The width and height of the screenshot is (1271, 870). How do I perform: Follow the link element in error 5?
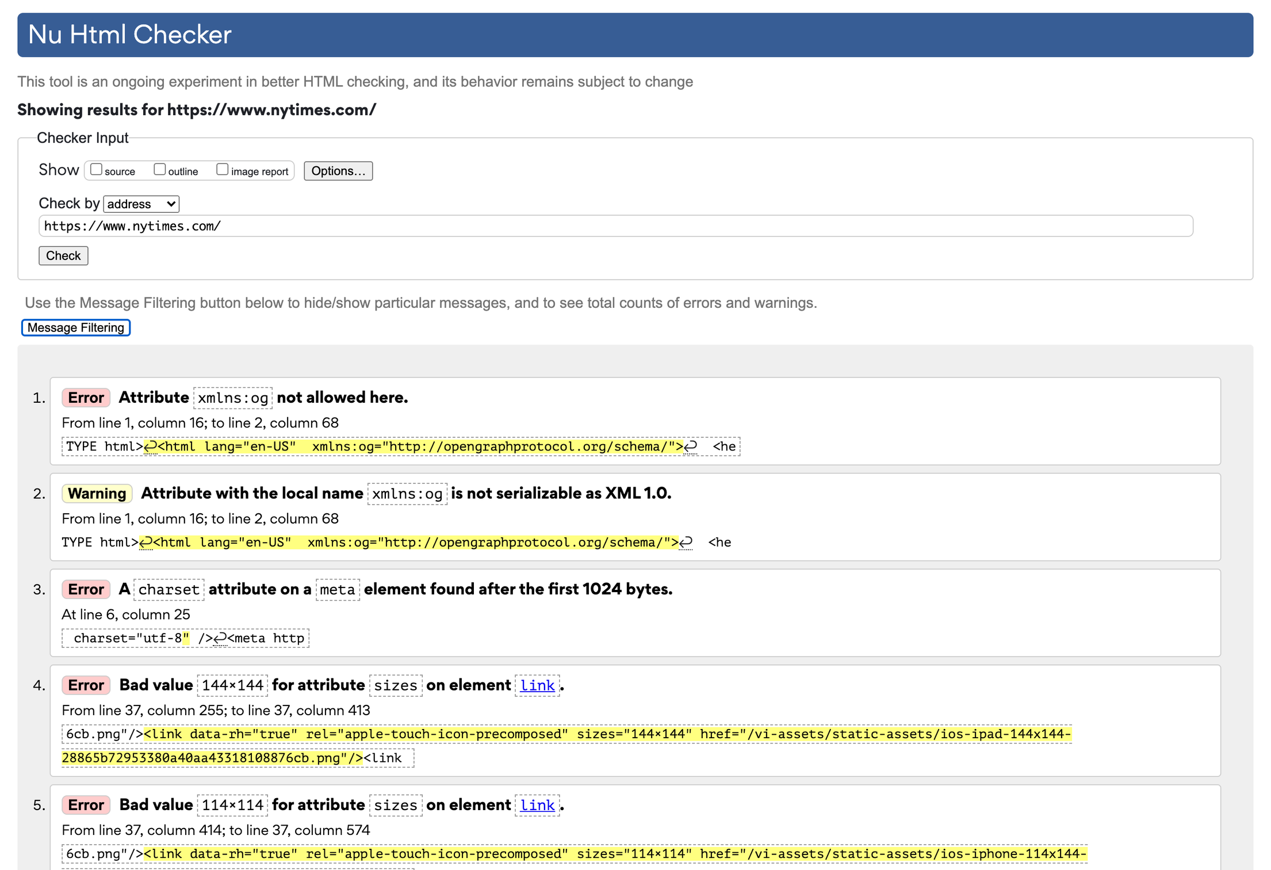pyautogui.click(x=537, y=805)
